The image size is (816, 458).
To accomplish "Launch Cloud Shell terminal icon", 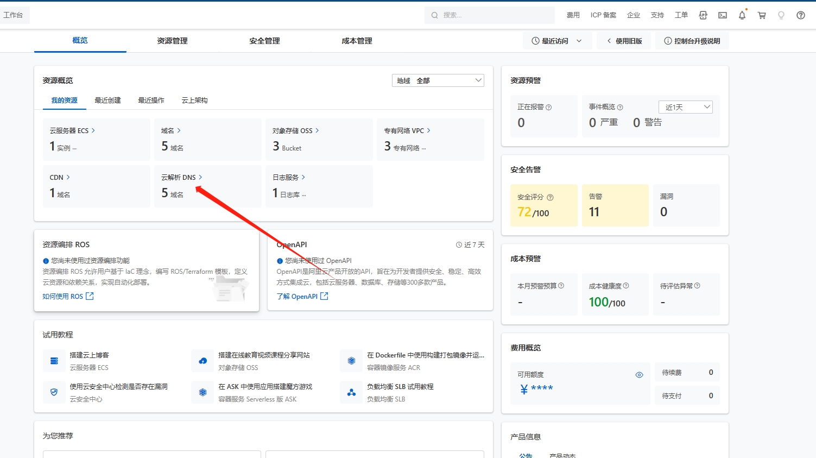I will coord(723,15).
